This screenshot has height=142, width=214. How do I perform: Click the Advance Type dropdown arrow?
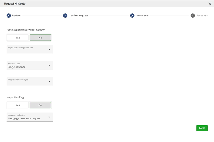click(49, 65)
